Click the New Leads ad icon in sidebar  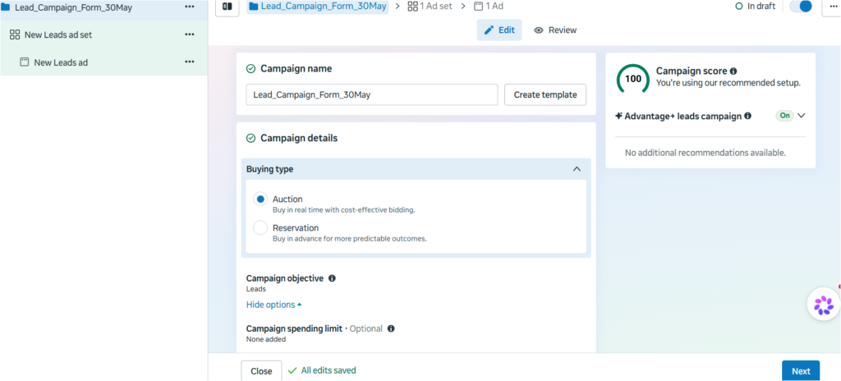click(x=24, y=62)
